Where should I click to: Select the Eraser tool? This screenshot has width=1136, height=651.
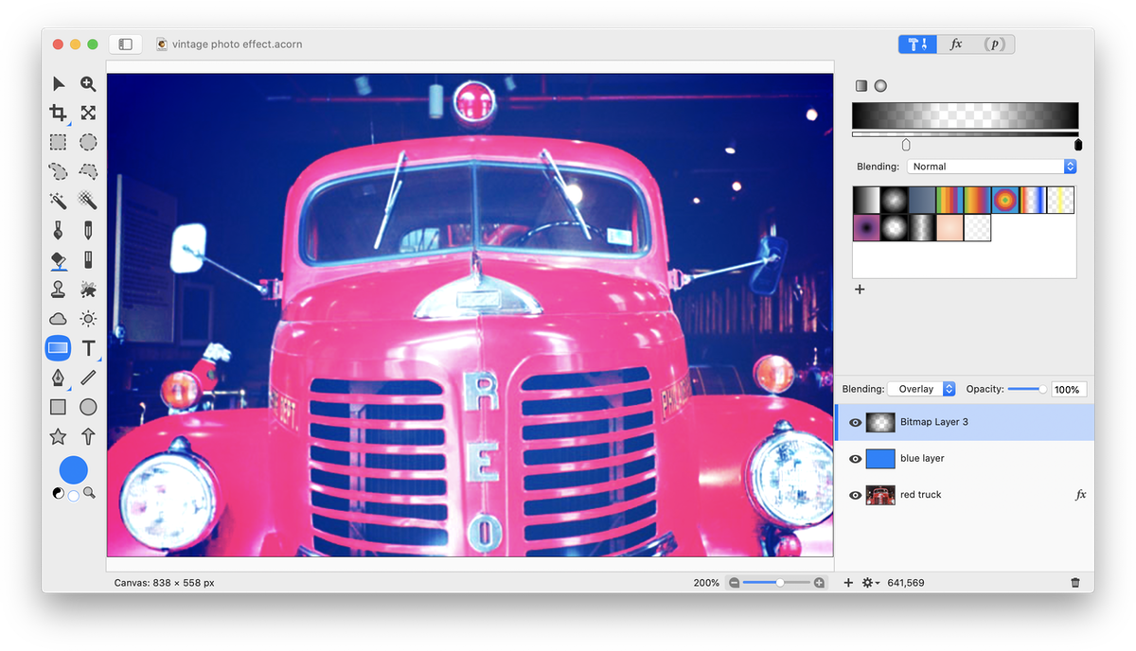pos(88,260)
